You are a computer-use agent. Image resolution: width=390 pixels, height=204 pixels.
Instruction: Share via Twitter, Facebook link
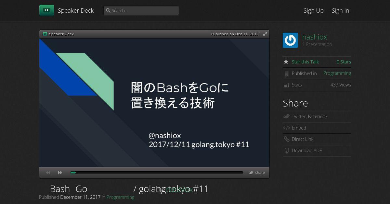point(310,117)
